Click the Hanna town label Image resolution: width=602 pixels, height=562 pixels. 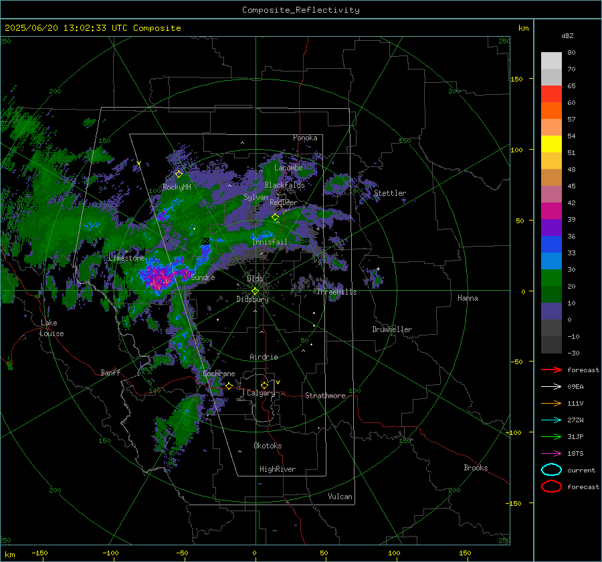coord(468,298)
